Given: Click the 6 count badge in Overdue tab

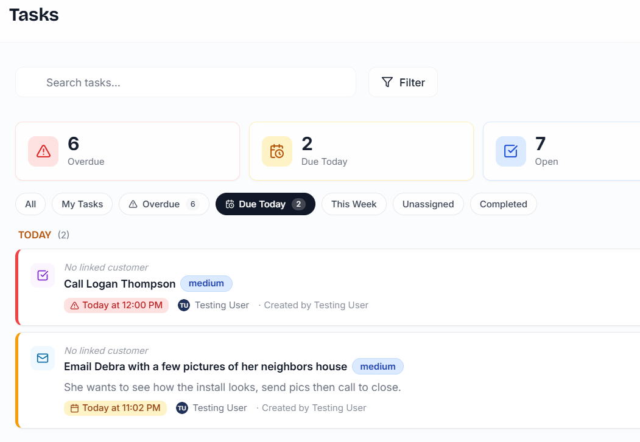Looking at the screenshot, I should coord(192,204).
